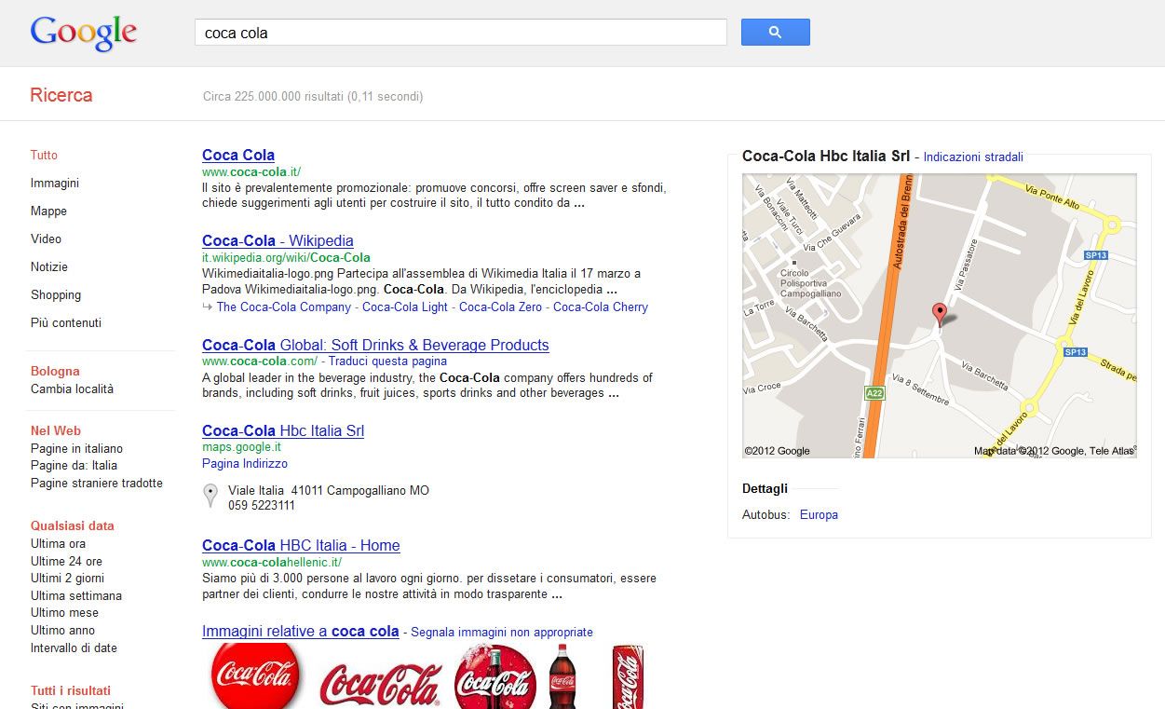
Task: Open the Coca-Cola bottle image thumbnail
Action: tap(562, 677)
